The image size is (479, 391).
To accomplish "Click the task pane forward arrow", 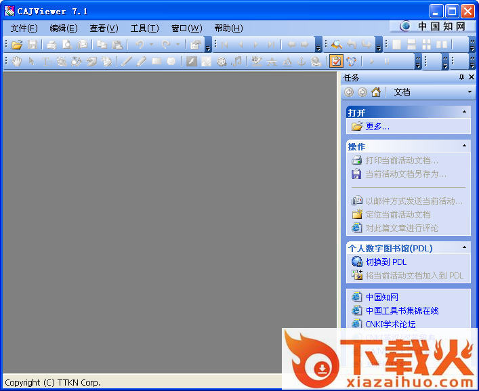I will [362, 92].
